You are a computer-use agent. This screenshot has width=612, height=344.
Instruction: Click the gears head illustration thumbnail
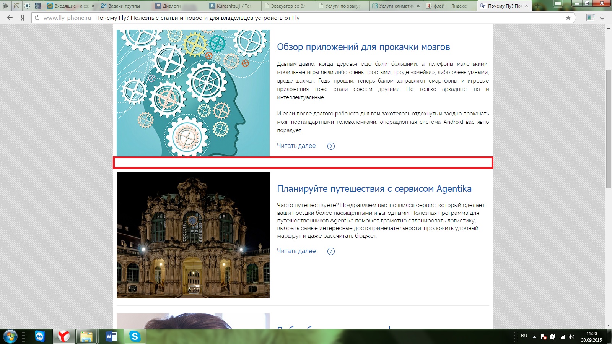click(193, 93)
